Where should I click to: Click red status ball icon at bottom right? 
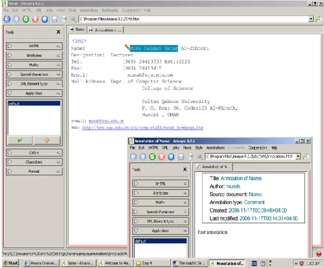click(x=319, y=254)
